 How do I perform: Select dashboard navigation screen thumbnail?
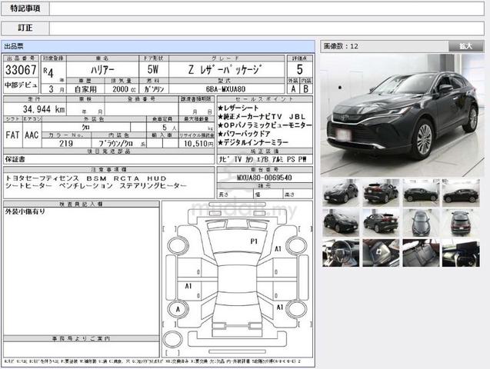pos(461,253)
